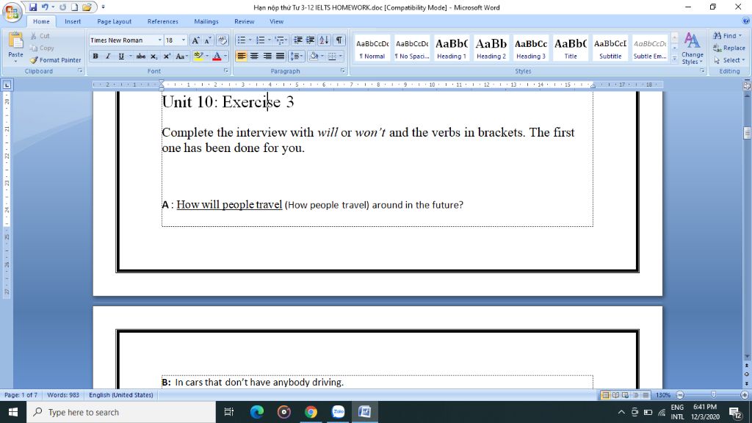
Task: Click the Format Painter button
Action: pyautogui.click(x=55, y=60)
